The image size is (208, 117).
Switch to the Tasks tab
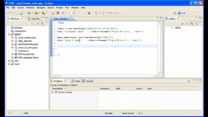tap(76, 81)
